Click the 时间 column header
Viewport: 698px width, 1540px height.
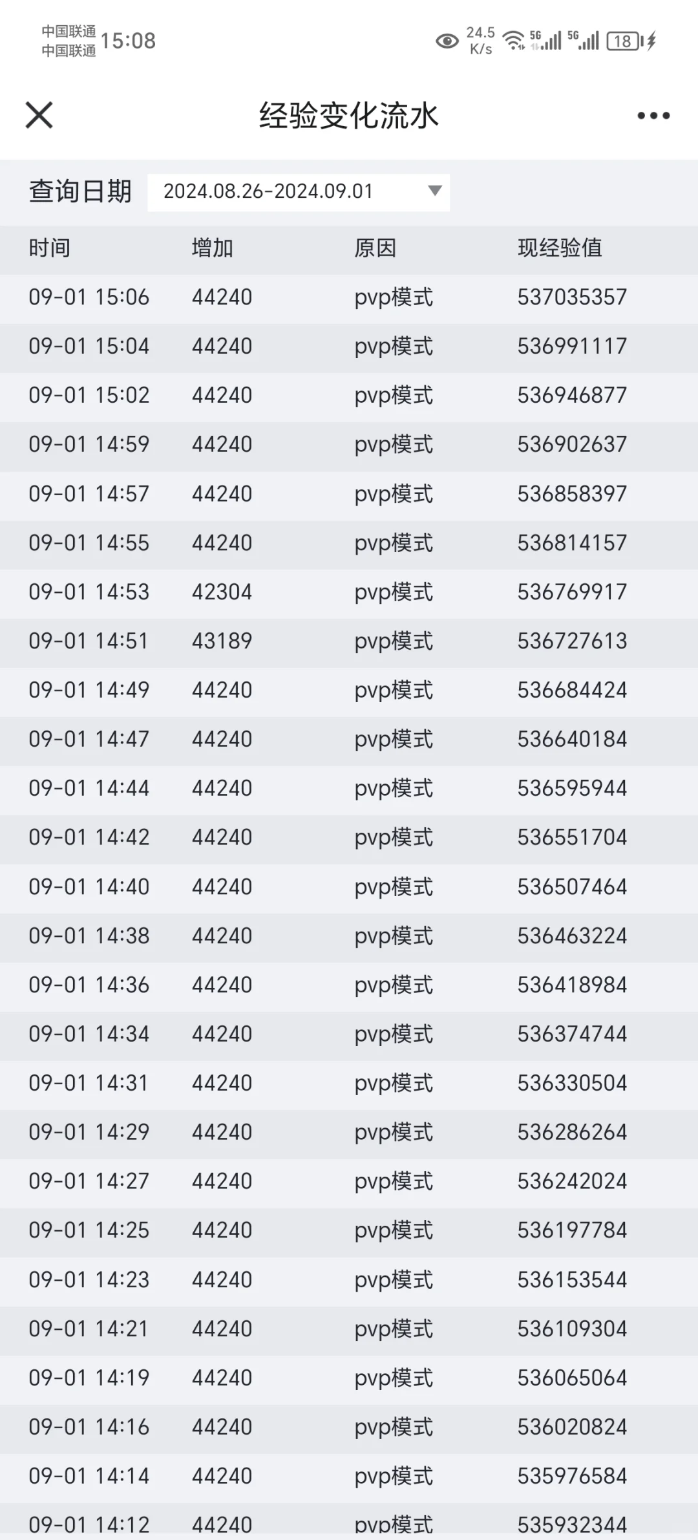coord(50,248)
